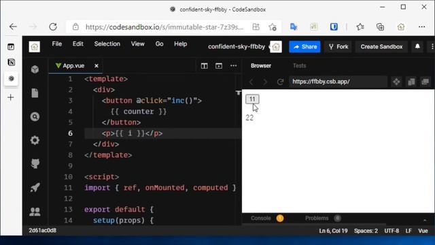The image size is (435, 245).
Task: Open the Edit menu
Action: [78, 44]
